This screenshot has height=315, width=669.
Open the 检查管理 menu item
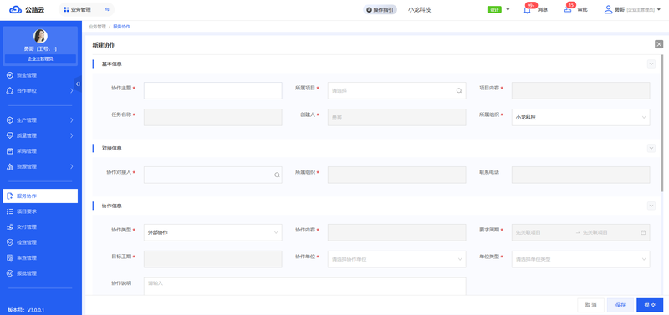(40, 242)
